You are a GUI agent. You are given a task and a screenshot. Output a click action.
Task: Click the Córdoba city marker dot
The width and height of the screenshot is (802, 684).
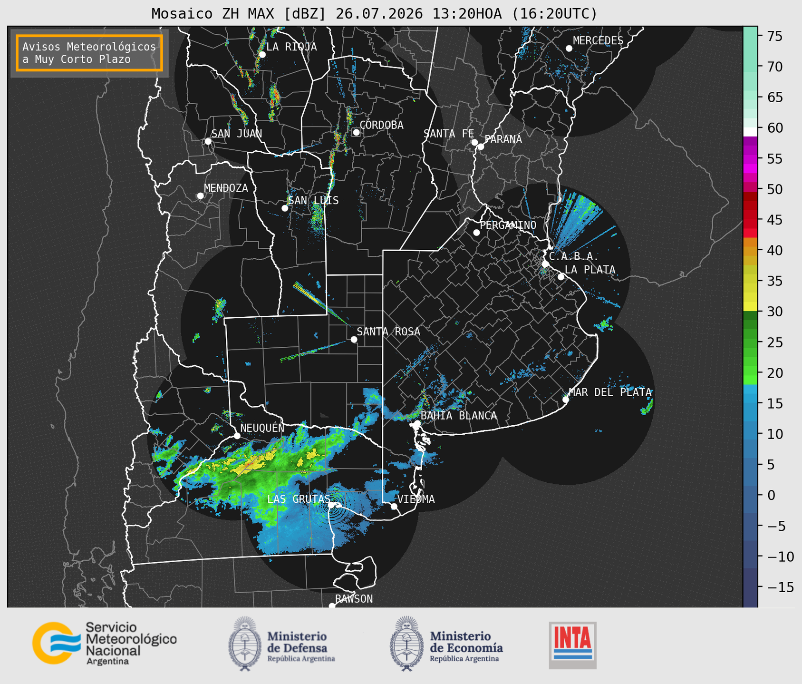(x=356, y=132)
